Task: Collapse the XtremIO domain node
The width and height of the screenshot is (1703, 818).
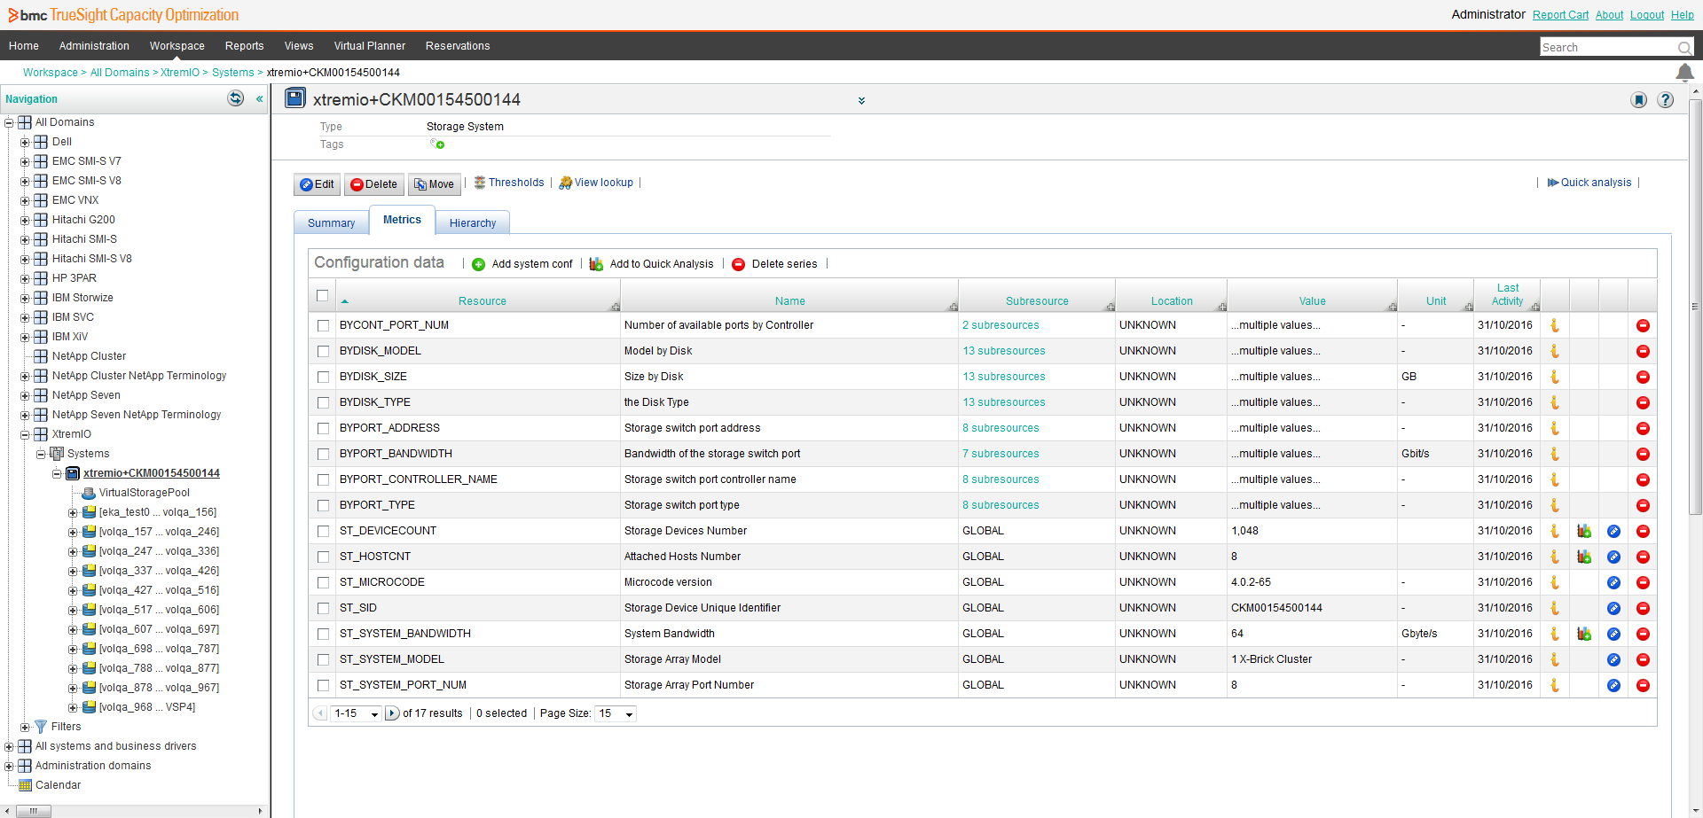Action: click(x=25, y=435)
